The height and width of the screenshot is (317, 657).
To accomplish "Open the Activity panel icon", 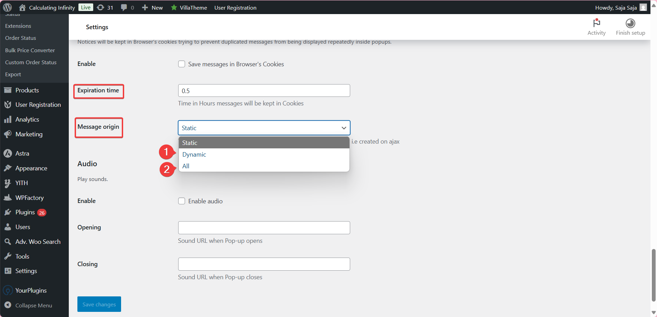I will pos(596,23).
